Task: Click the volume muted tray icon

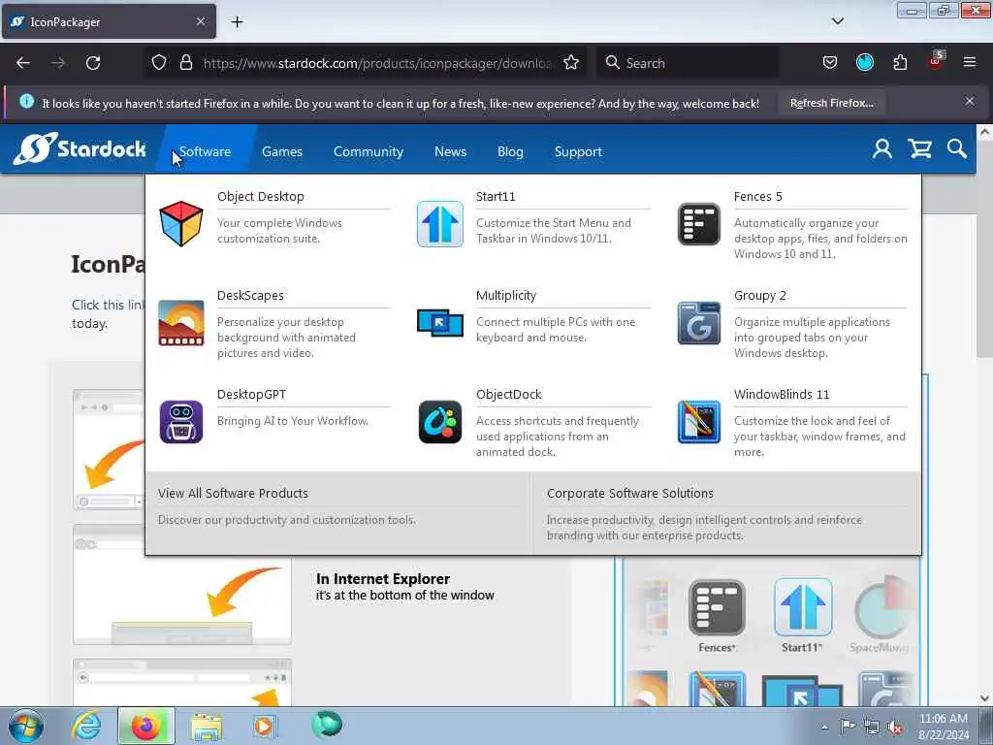Action: (895, 727)
